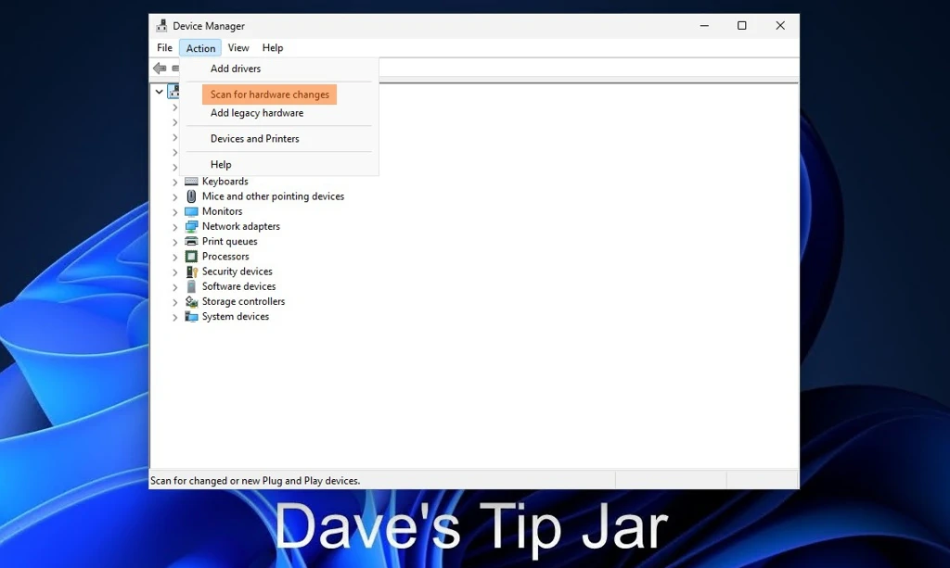Expand Mice and other pointing devices
This screenshot has height=568, width=950.
tap(174, 197)
